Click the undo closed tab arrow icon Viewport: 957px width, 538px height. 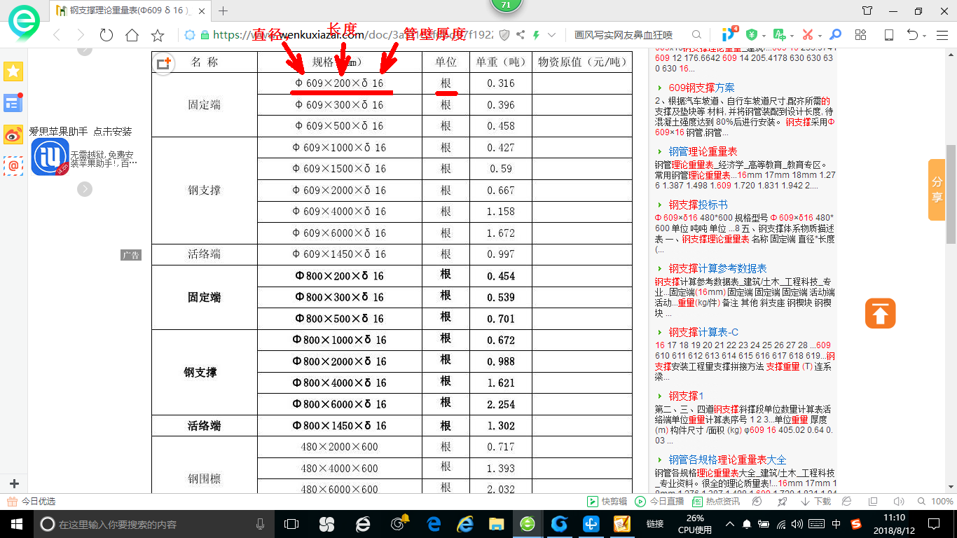912,35
